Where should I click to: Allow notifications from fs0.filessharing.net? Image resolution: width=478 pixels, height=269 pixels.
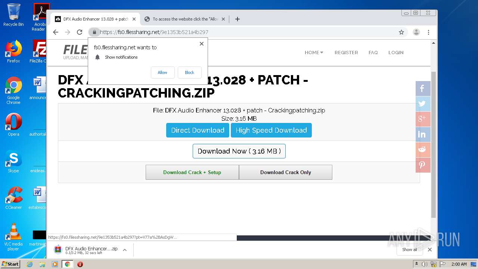[x=162, y=72]
